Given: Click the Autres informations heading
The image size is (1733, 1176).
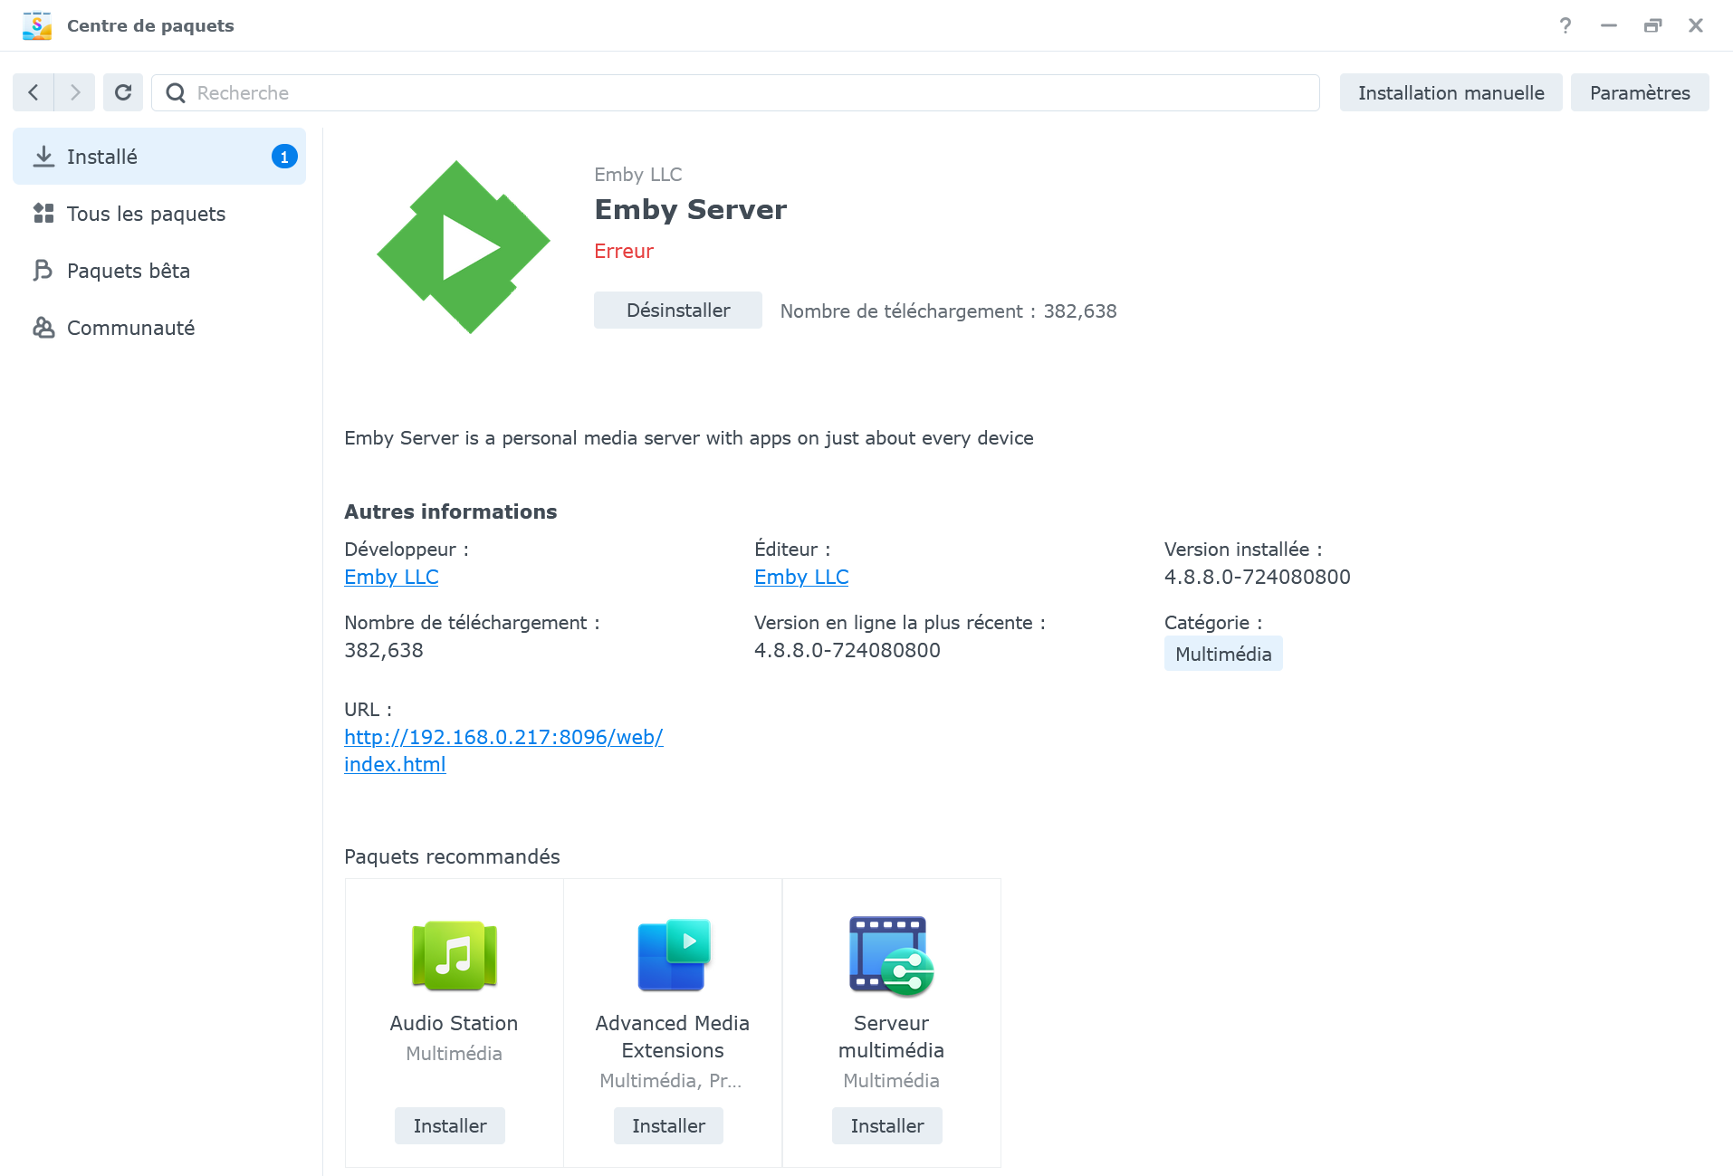Looking at the screenshot, I should (451, 512).
